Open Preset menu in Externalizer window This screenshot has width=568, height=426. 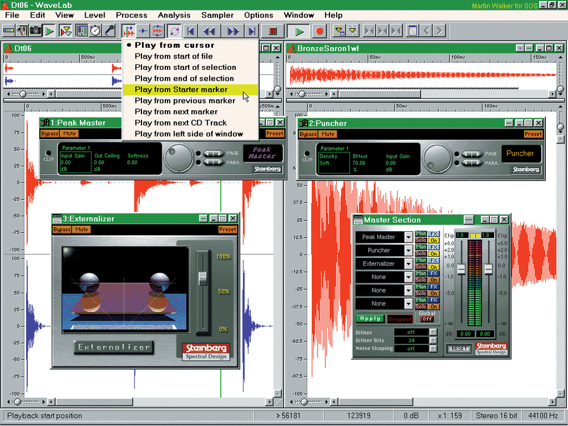[x=228, y=229]
